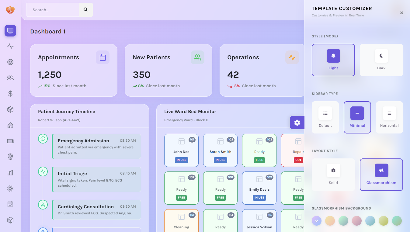
Task: Click the New Patients count 350
Action: click(x=142, y=74)
